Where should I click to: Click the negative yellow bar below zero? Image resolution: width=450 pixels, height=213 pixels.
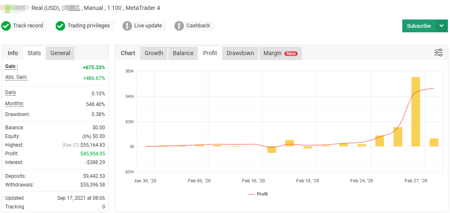[271, 150]
